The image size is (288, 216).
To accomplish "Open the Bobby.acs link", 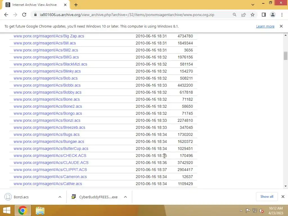I will (x=47, y=92).
